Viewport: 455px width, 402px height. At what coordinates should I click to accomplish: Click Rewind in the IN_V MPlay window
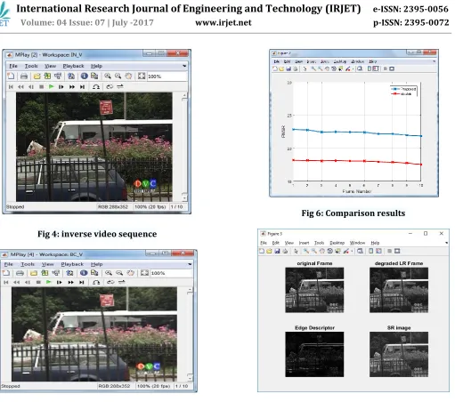pos(20,87)
